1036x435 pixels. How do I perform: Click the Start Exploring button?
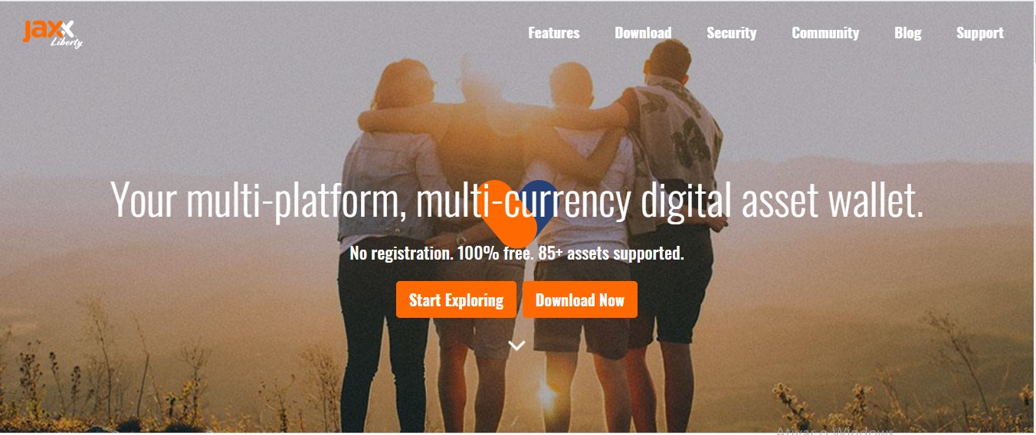point(456,299)
